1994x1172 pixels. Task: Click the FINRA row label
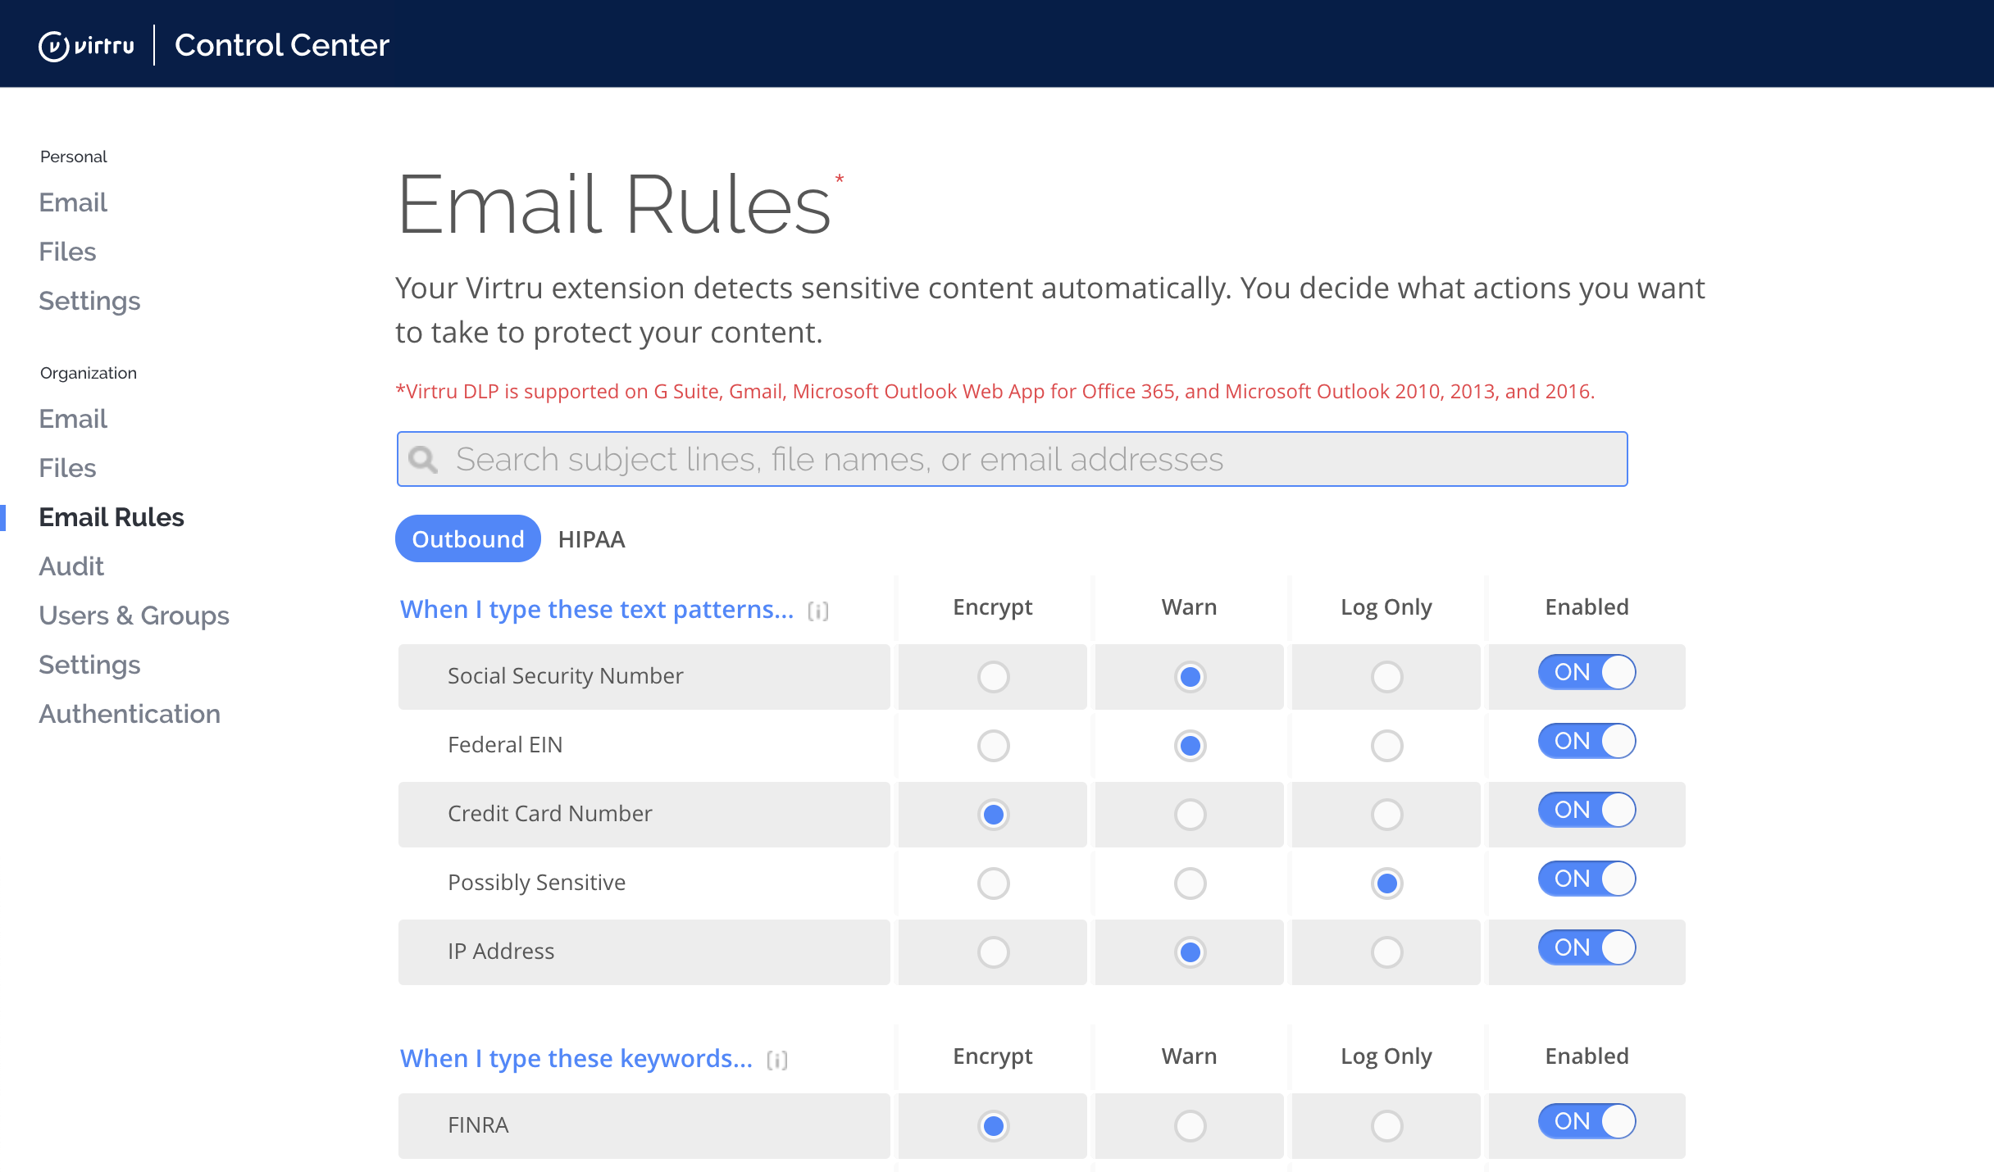[x=478, y=1125]
